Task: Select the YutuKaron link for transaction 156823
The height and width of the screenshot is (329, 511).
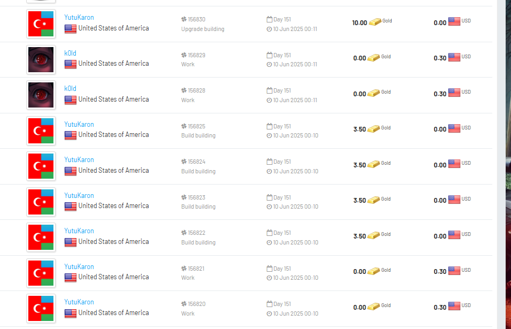Action: (79, 196)
